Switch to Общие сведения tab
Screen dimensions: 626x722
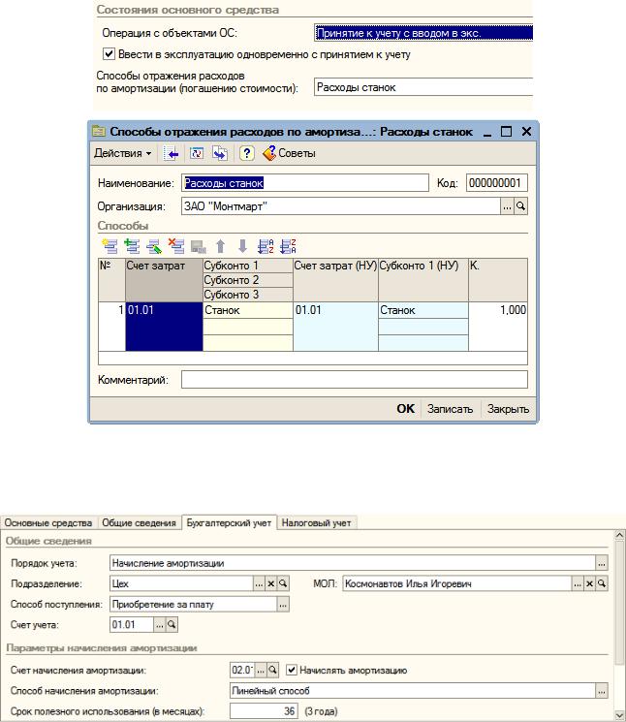pos(139,523)
